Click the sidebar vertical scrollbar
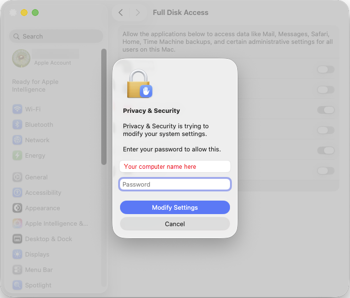The height and width of the screenshot is (298, 350). coord(104,107)
